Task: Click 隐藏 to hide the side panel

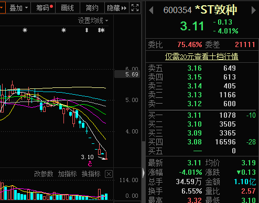Action: click(117, 8)
